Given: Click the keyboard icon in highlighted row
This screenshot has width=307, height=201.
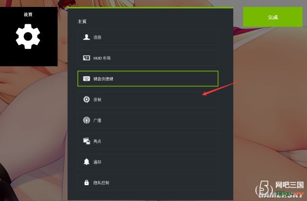Looking at the screenshot, I should point(86,79).
